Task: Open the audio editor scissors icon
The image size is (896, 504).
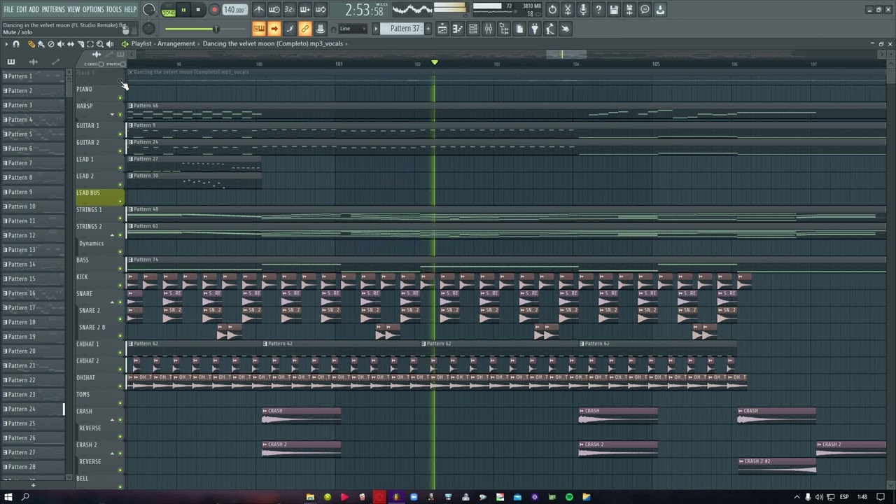Action: (x=568, y=10)
